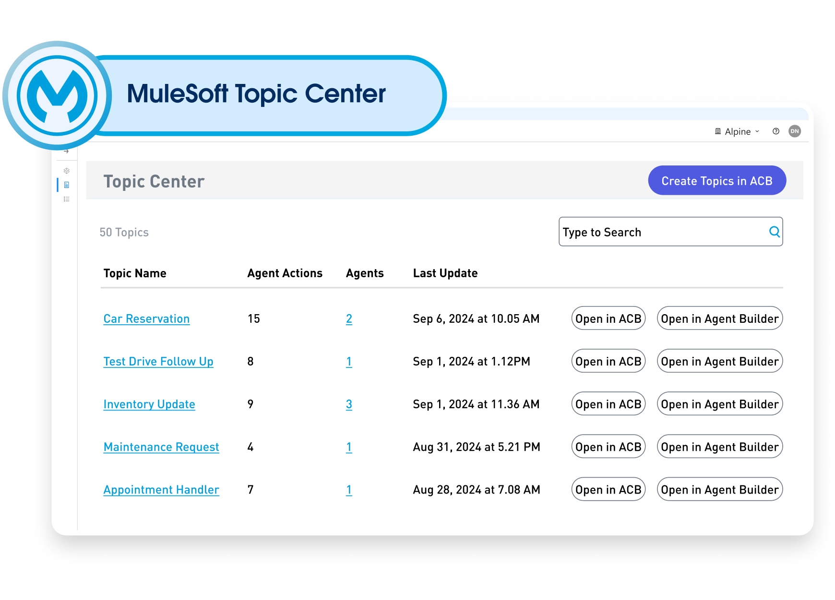The width and height of the screenshot is (835, 600).
Task: Click the help question mark icon
Action: pyautogui.click(x=776, y=131)
